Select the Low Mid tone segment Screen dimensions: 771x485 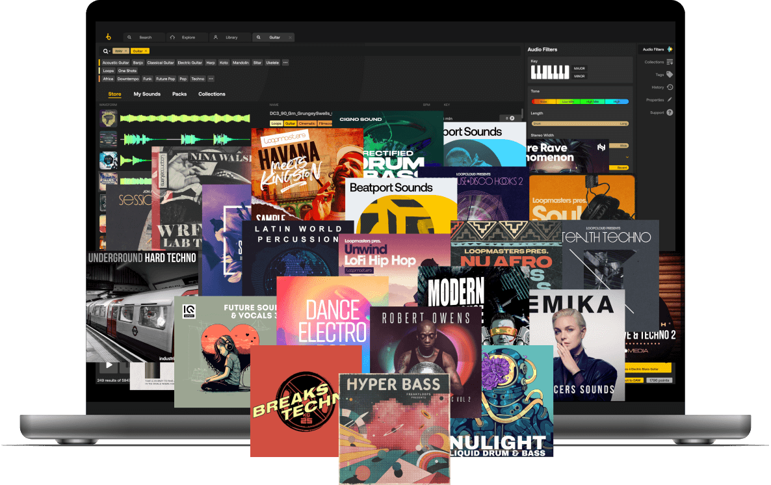[568, 102]
